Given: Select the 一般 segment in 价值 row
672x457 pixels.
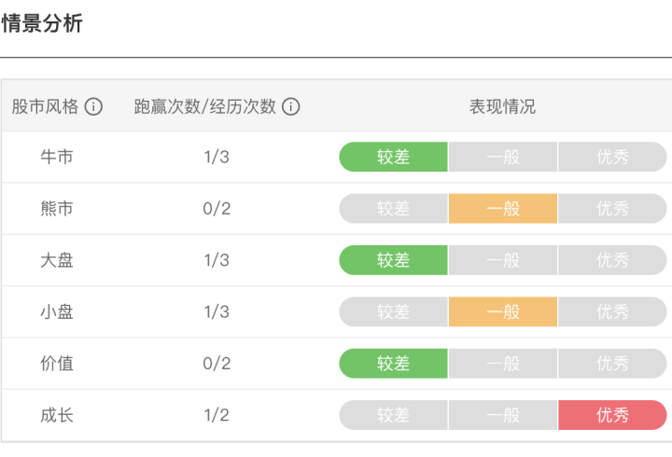Looking at the screenshot, I should [x=503, y=364].
